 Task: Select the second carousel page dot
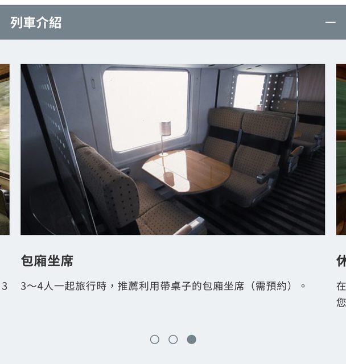(173, 340)
